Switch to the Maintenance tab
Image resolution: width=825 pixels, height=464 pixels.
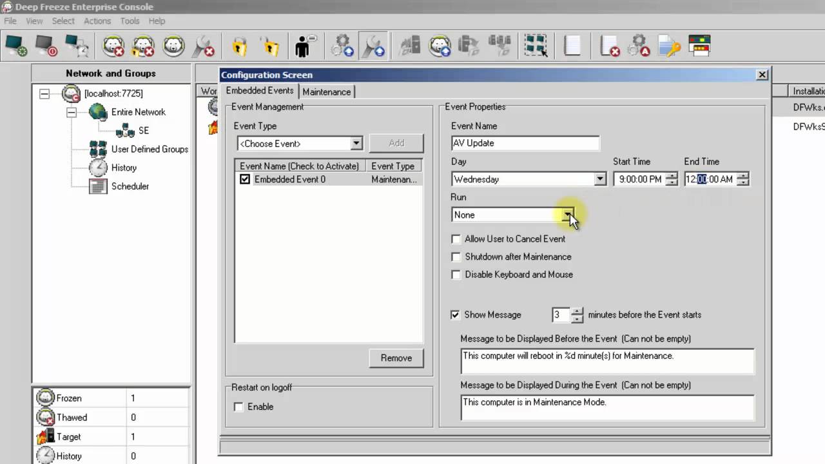coord(327,92)
